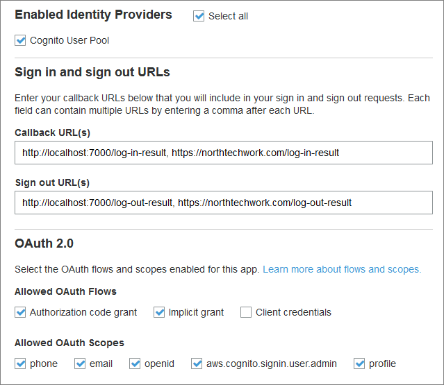The width and height of the screenshot is (444, 385).
Task: Uncheck Authorization code grant flow
Action: (20, 312)
